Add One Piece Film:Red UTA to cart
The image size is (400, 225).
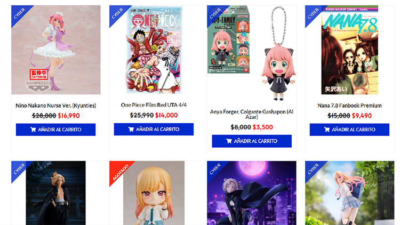154,130
